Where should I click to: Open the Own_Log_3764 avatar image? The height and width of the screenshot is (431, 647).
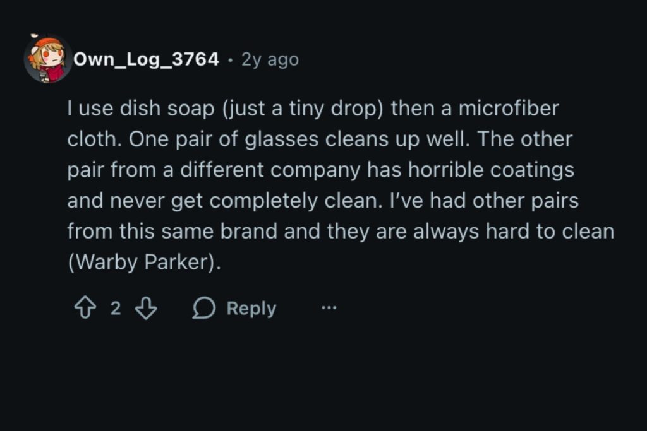pos(48,60)
